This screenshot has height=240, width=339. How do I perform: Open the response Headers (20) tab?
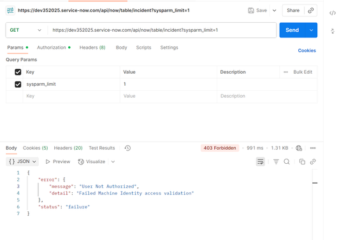[68, 148]
